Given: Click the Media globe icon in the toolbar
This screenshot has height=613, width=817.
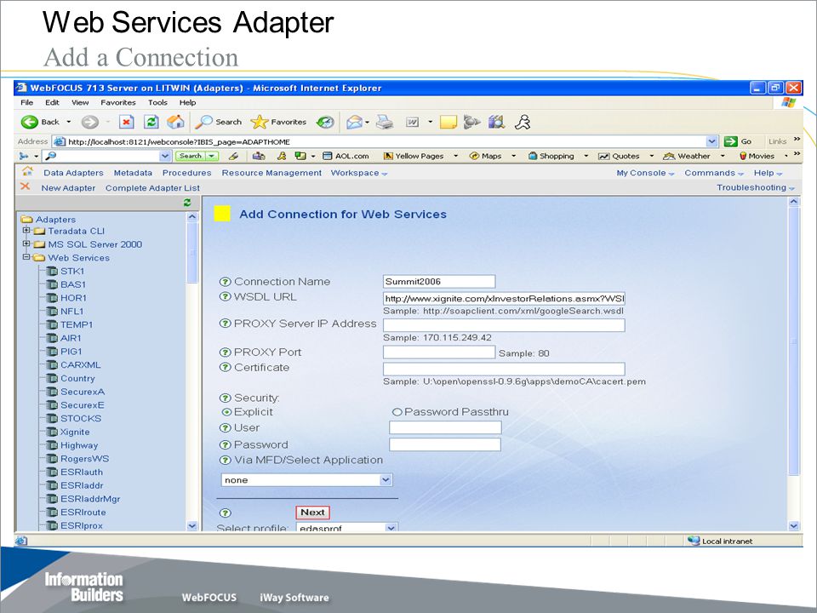Looking at the screenshot, I should click(325, 122).
